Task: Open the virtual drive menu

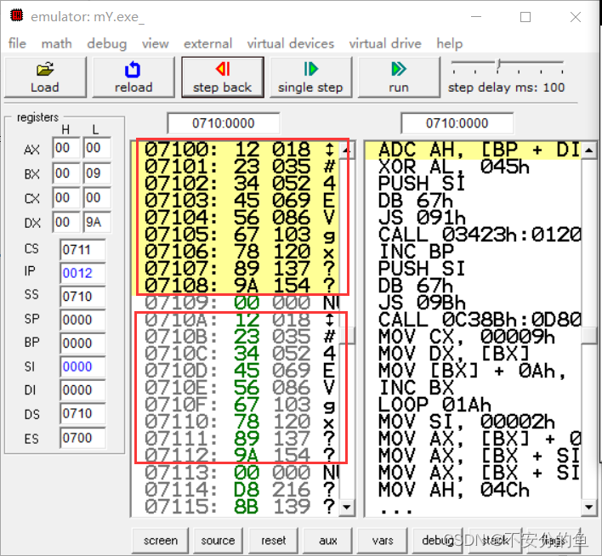Action: [x=385, y=43]
